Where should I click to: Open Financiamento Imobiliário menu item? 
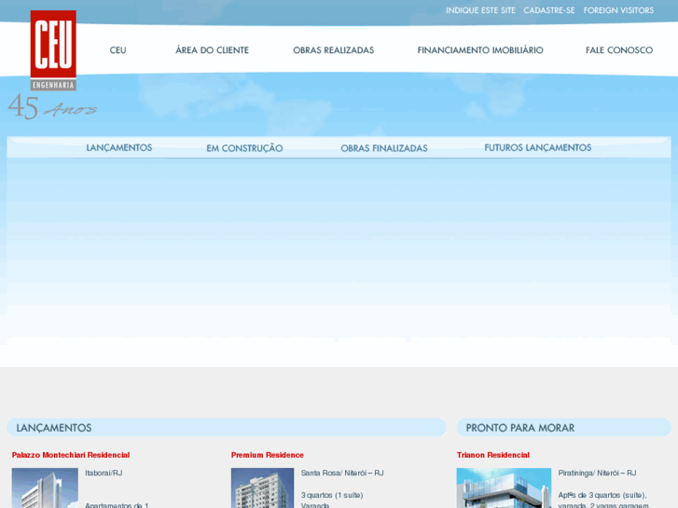(x=480, y=50)
